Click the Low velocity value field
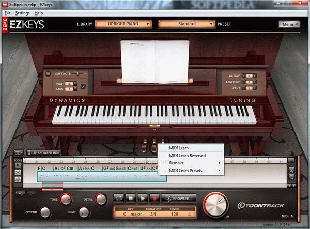This screenshot has width=310, height=229. 69,89
